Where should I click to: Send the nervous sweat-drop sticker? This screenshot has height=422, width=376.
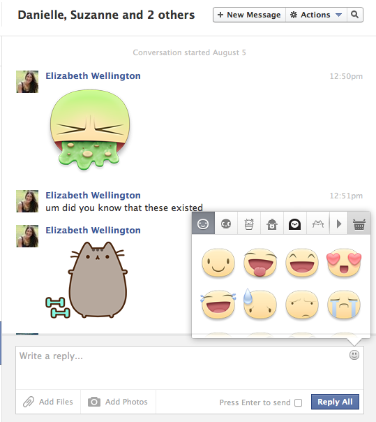(x=260, y=304)
